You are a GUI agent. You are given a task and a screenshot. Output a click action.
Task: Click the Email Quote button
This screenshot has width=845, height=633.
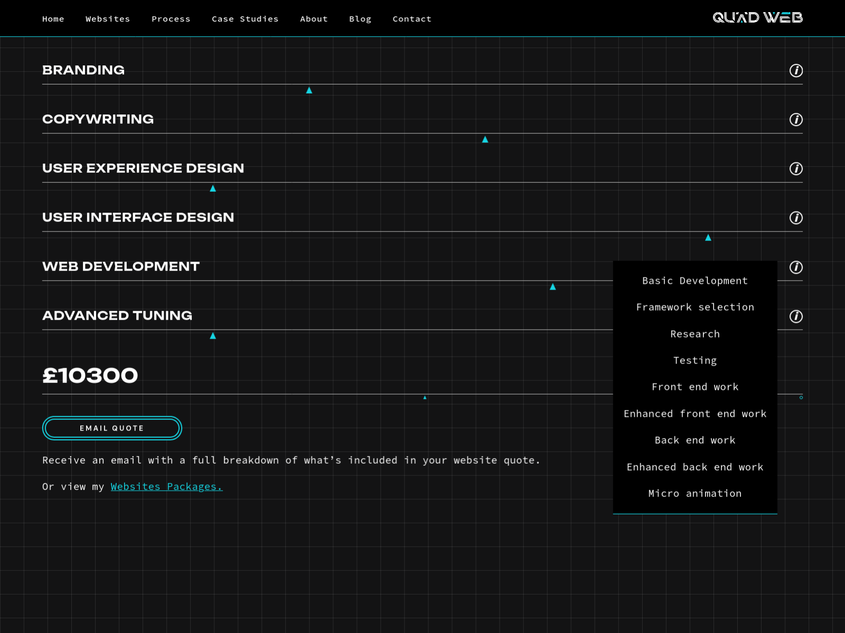(x=112, y=428)
